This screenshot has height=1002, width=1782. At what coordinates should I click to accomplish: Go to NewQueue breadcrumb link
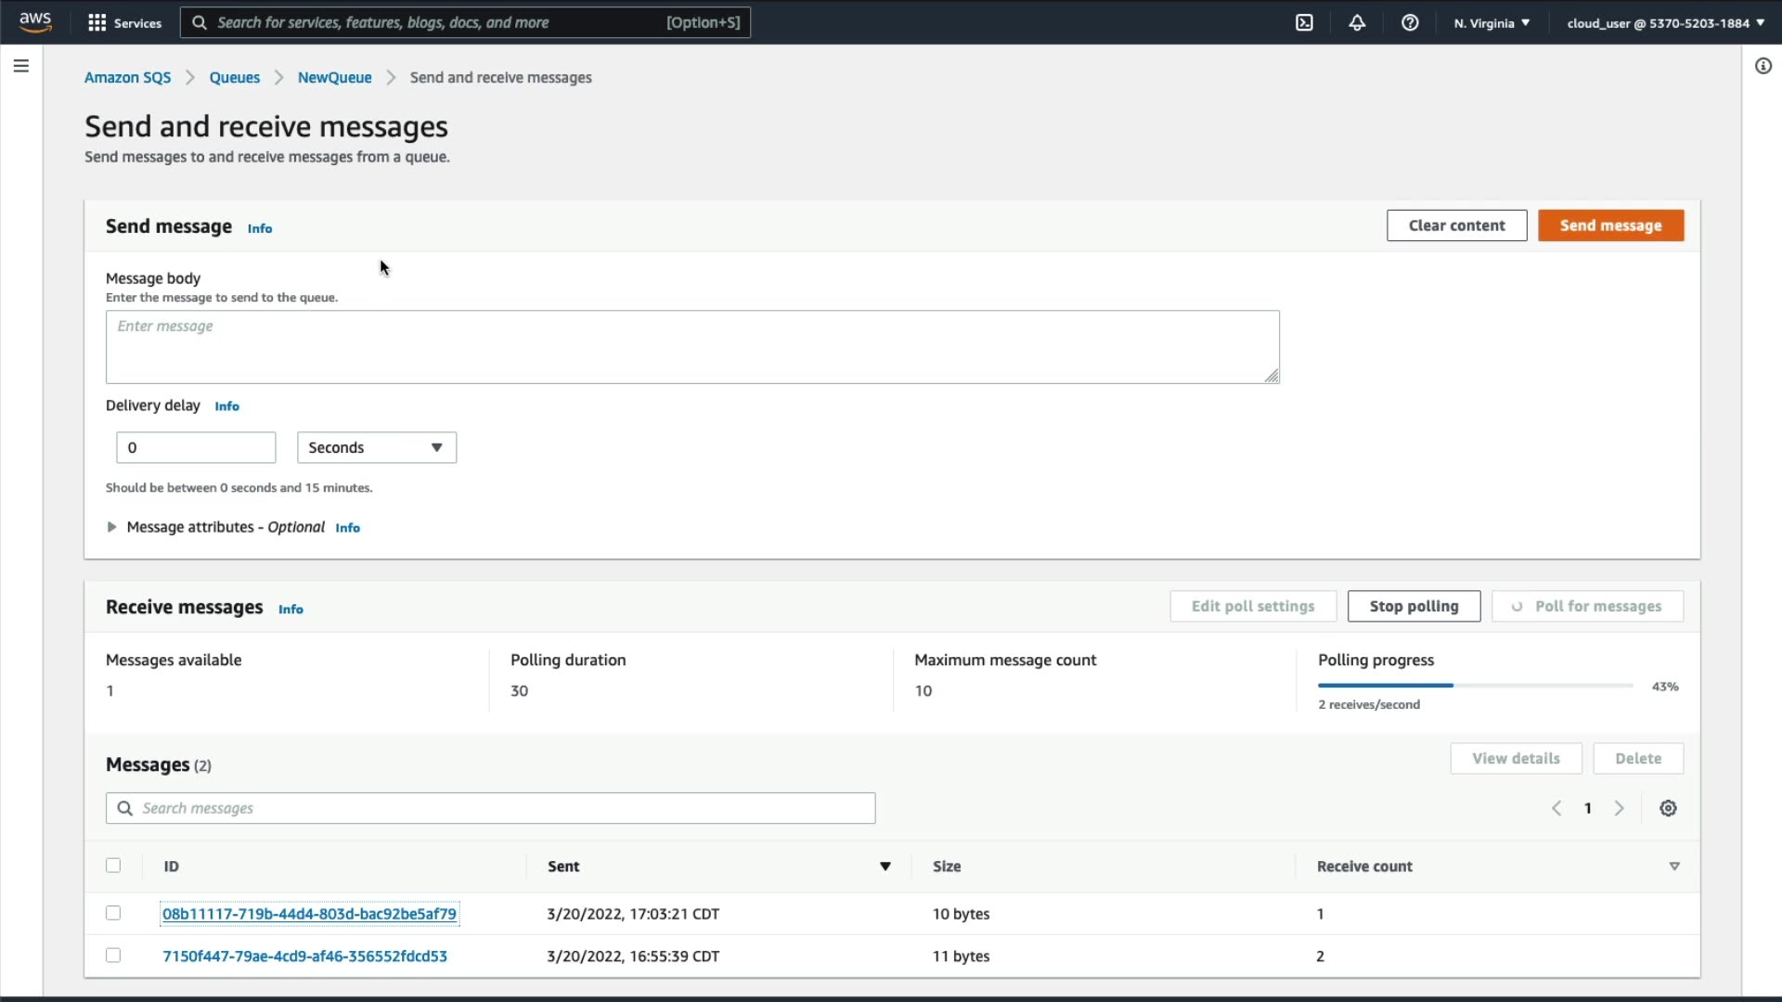point(334,78)
